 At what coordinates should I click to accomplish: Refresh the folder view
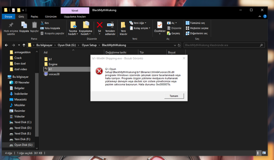click(x=179, y=45)
